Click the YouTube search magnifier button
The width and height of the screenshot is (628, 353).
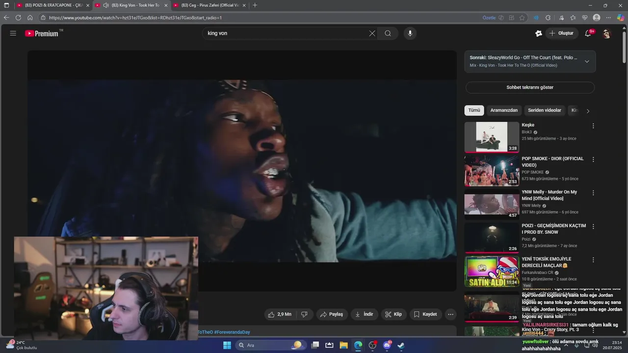[x=388, y=33]
